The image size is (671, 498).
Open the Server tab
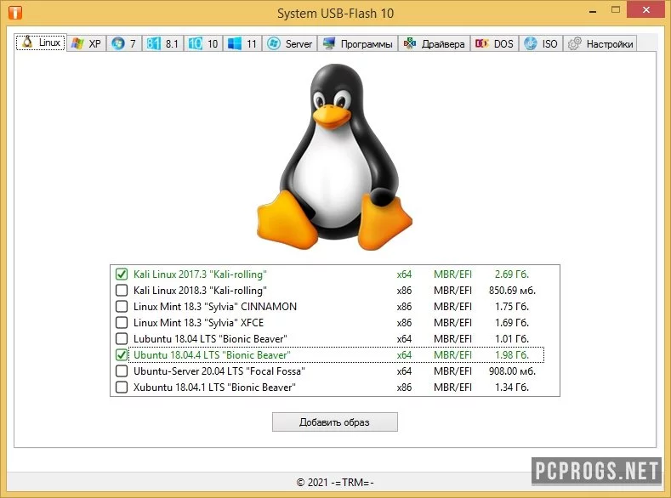pyautogui.click(x=290, y=43)
